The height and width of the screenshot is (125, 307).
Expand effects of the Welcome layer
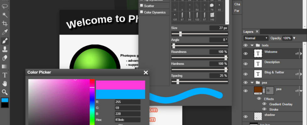coord(301,54)
